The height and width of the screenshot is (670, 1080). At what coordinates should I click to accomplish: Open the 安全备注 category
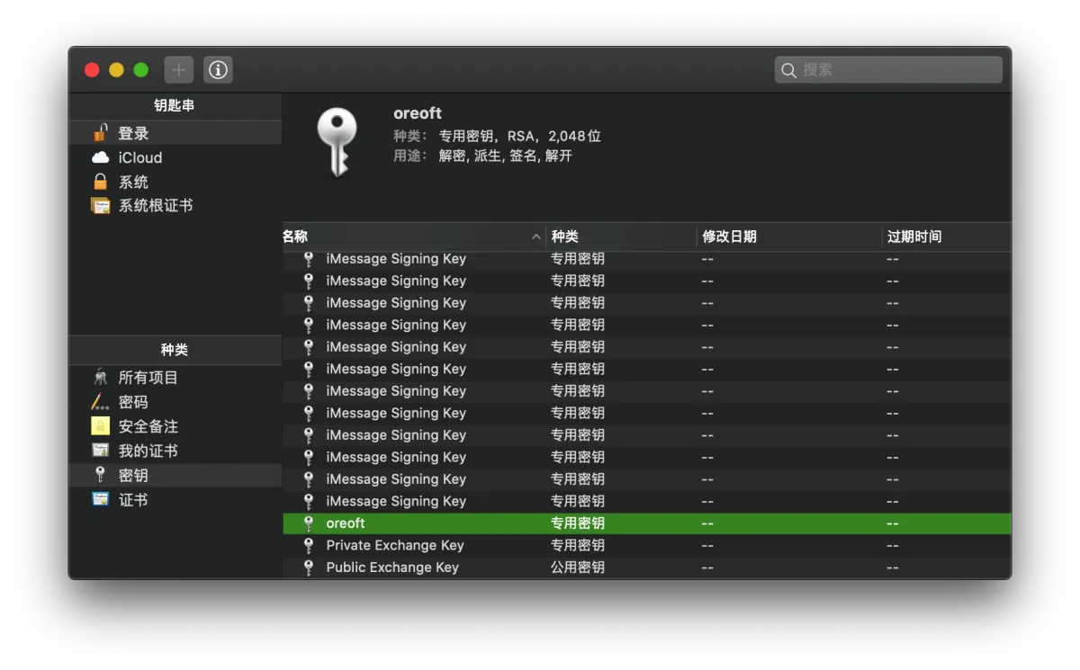pos(148,426)
